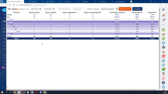Open Yandex Browser from taskbar

19,92
